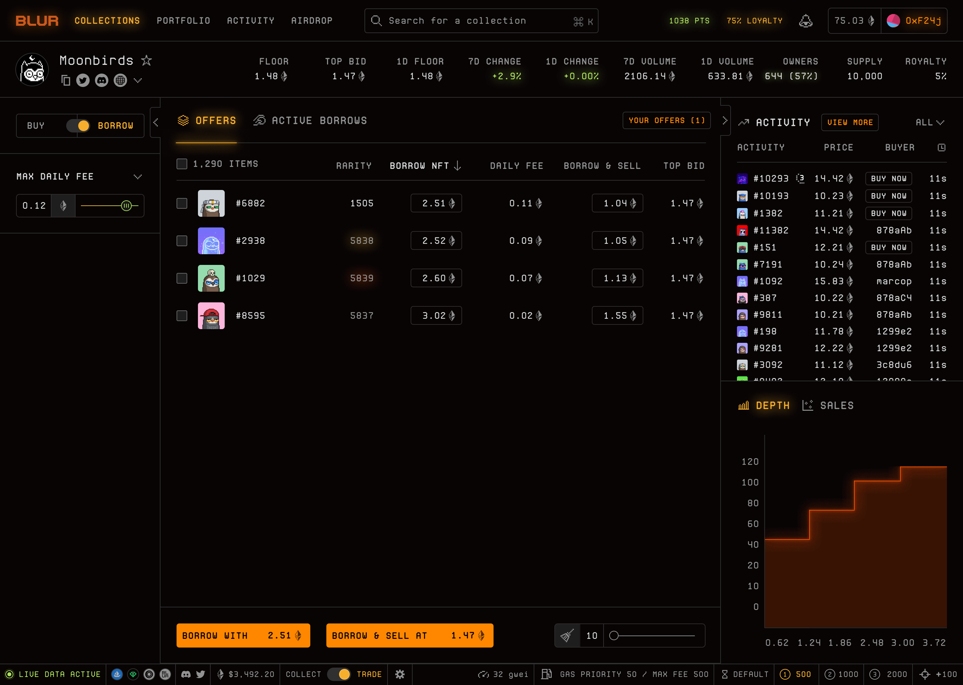Select checkbox for item #2938
The image size is (963, 685).
[x=182, y=241]
